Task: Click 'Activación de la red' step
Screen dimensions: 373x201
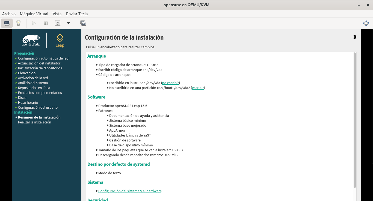Action: tap(33, 78)
